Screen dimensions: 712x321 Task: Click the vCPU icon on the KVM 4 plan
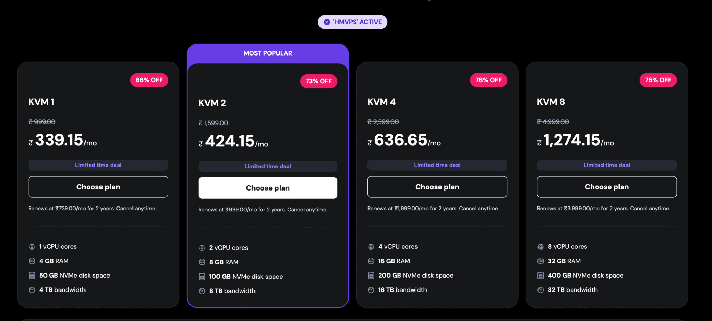click(x=371, y=246)
